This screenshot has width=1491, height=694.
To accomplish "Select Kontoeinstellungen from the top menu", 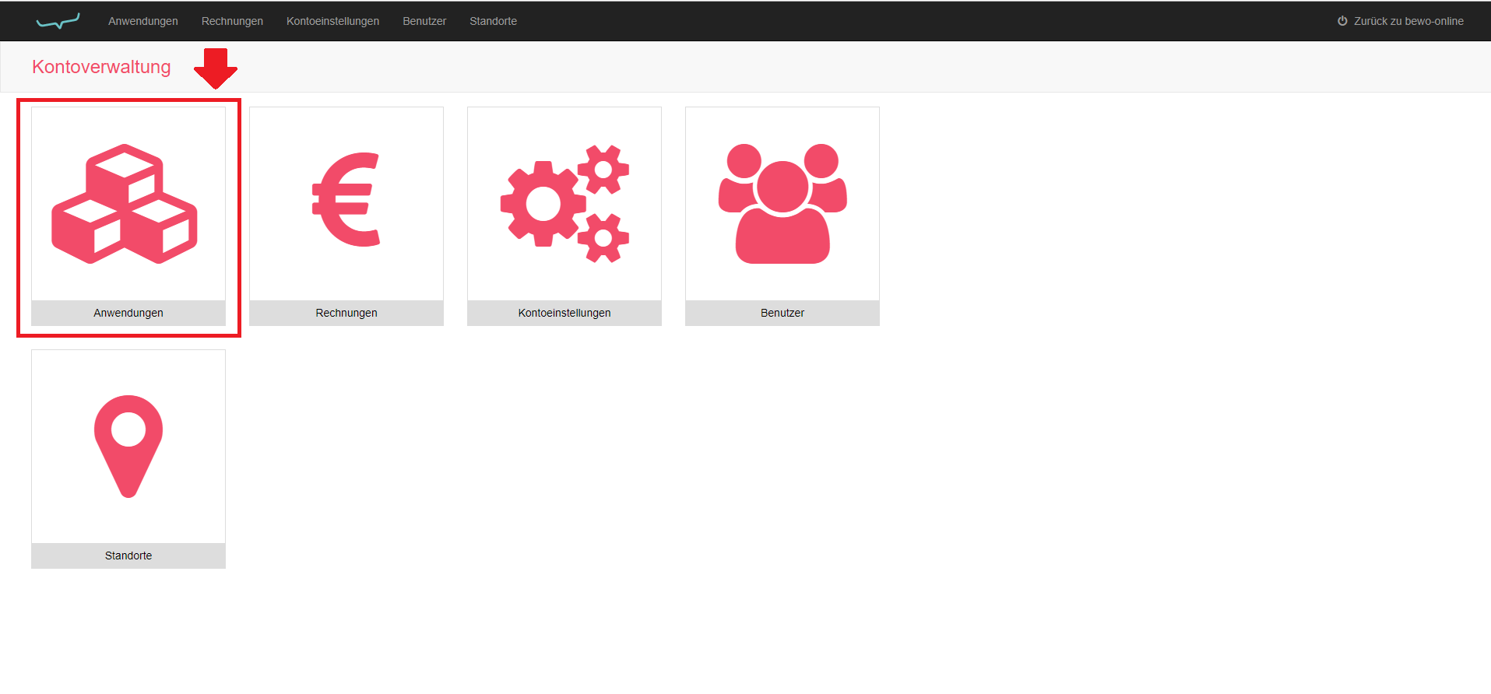I will tap(332, 21).
